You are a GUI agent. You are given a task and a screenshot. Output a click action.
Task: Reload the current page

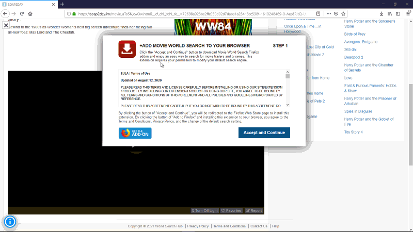[22, 14]
